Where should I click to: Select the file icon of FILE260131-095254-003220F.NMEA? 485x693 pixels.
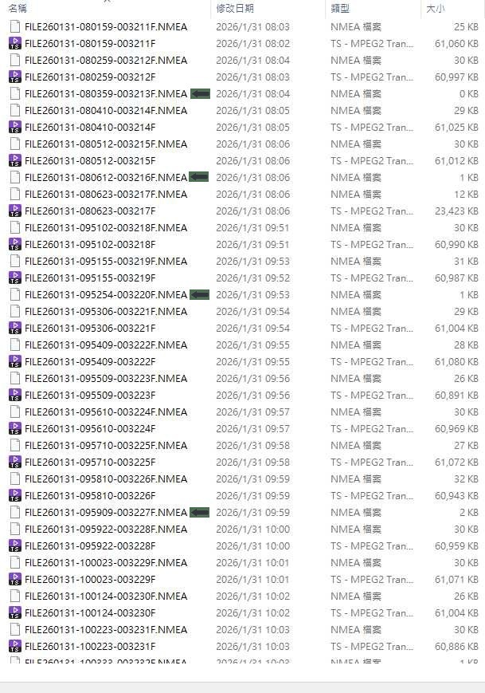(x=15, y=295)
